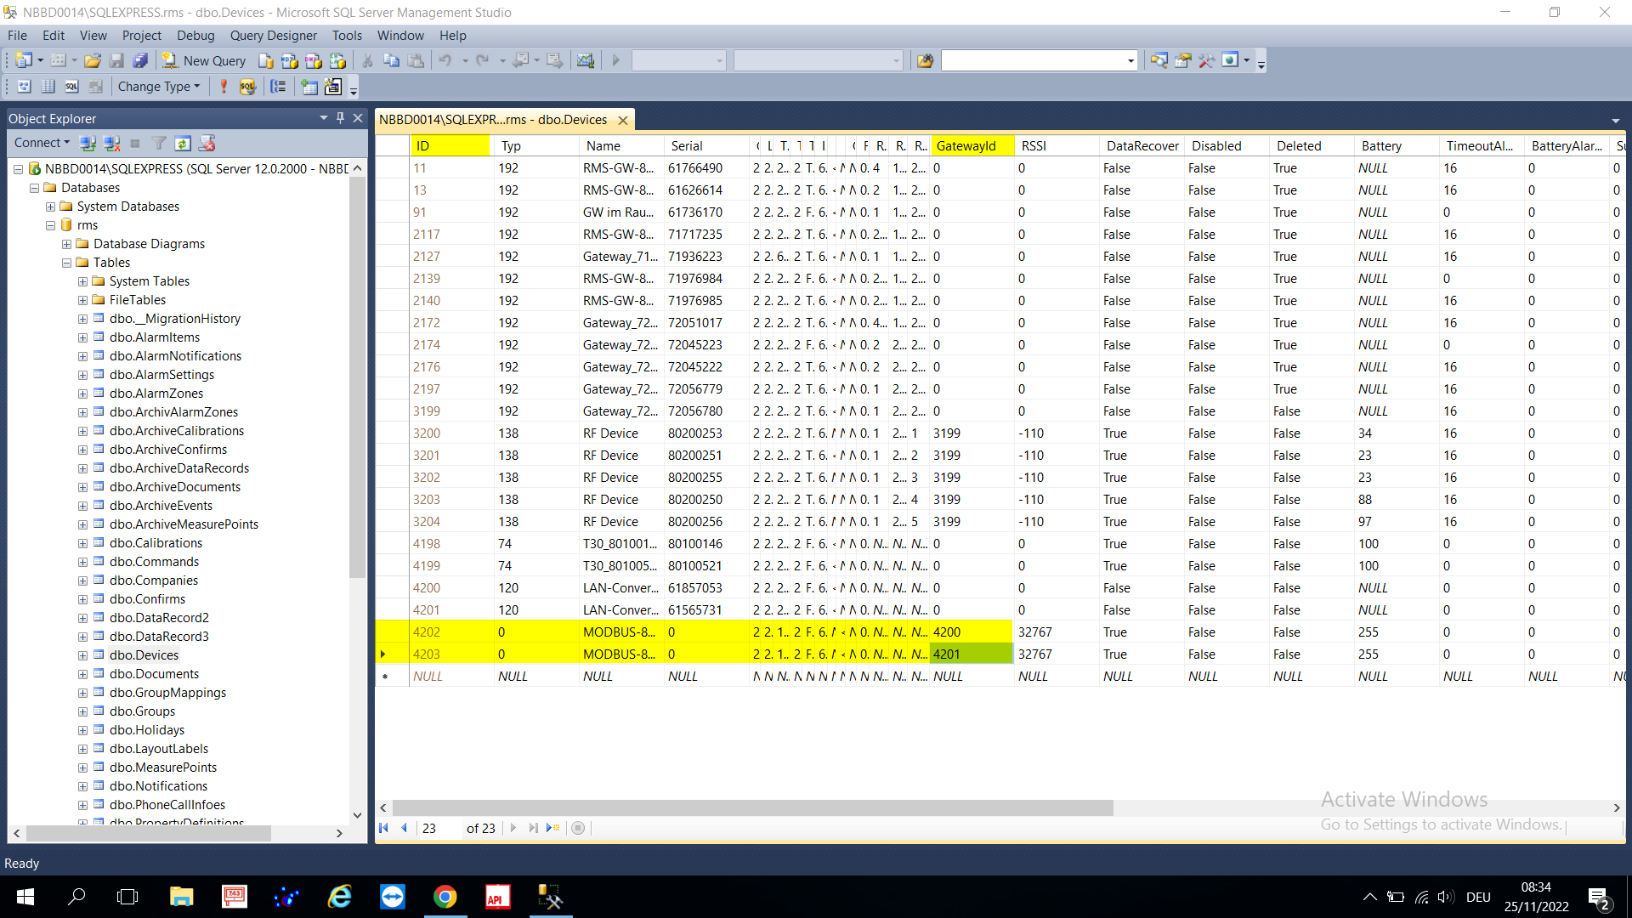Open the Connect dropdown in Object Explorer
Viewport: 1632px width, 918px height.
pos(42,143)
